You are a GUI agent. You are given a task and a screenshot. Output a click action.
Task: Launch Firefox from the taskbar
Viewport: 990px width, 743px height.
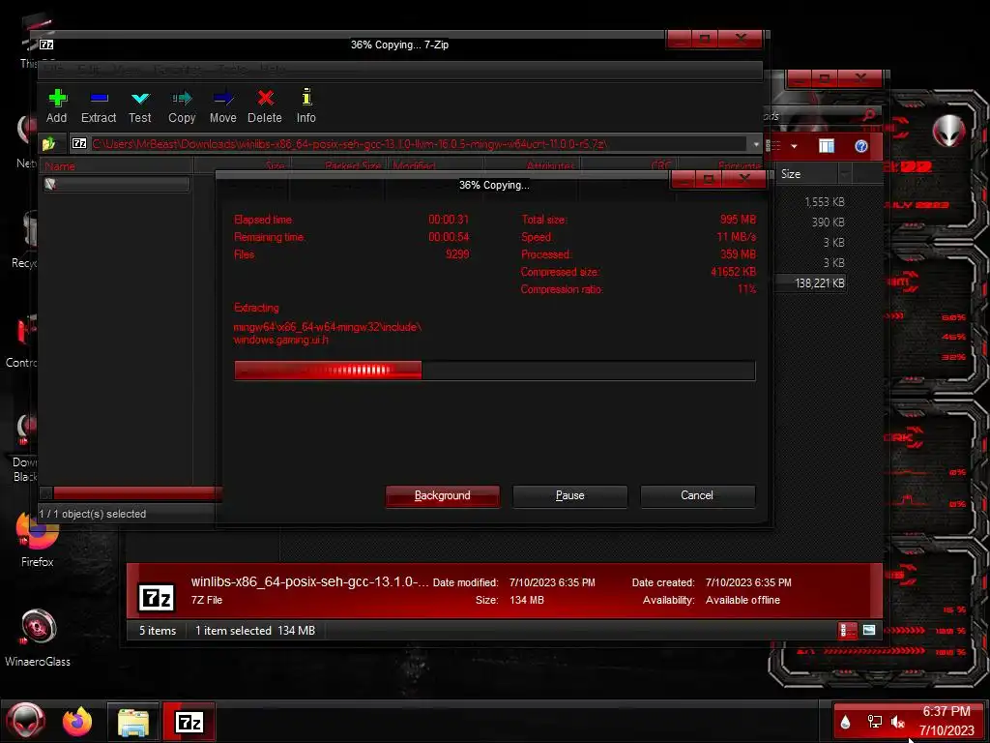[x=77, y=722]
